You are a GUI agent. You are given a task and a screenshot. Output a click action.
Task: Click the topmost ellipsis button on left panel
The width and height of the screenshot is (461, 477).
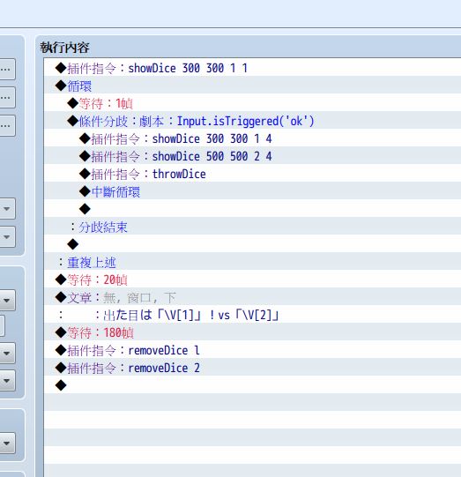pos(6,70)
